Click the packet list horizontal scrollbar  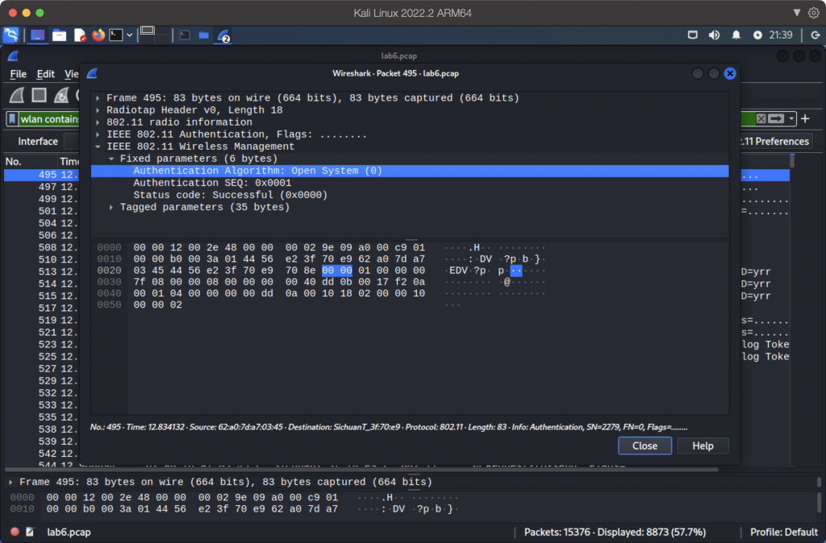point(361,469)
